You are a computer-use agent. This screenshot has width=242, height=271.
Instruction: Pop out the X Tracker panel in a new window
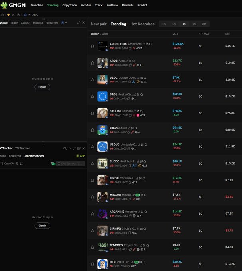[x=79, y=149]
